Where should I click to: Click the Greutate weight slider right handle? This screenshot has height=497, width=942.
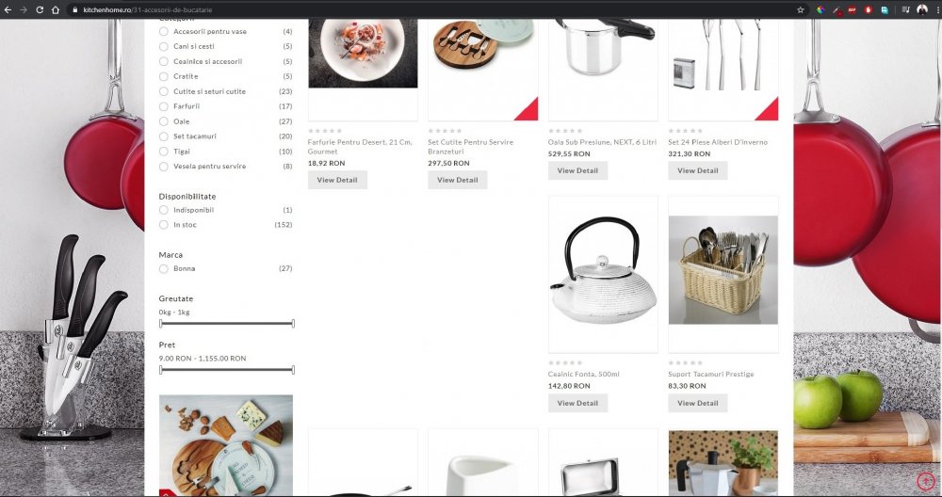pos(293,324)
